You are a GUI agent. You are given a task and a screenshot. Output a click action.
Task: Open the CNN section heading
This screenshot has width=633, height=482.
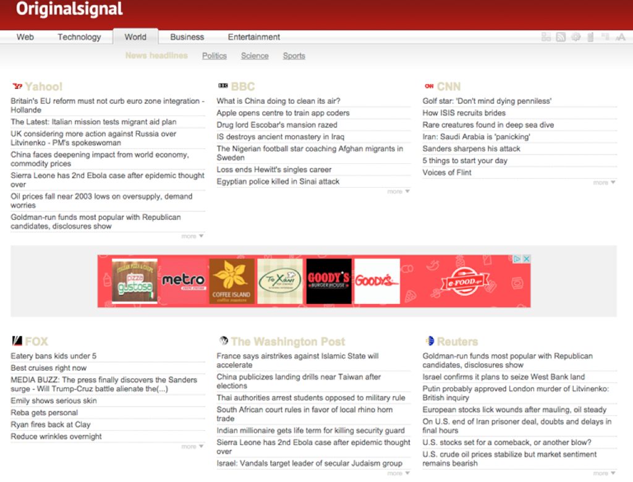[449, 87]
